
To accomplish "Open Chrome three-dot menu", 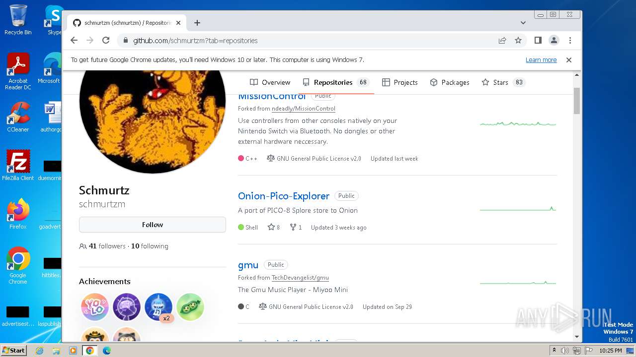I will (570, 41).
